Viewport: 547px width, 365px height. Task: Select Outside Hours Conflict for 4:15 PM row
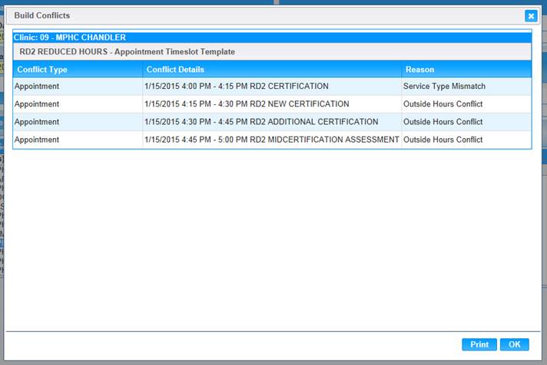tap(467, 104)
